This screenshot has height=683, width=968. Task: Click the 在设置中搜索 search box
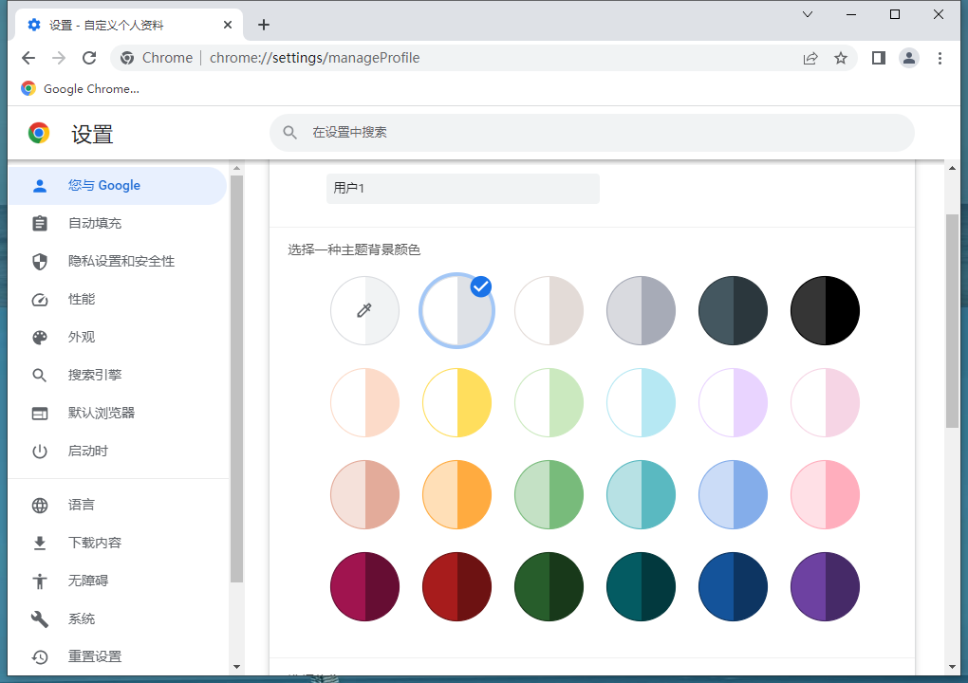(591, 133)
